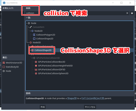
Task: Click the recent StaticBody3D icon
Action: point(4,67)
